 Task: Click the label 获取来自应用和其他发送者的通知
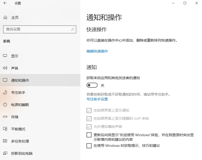click(113, 78)
